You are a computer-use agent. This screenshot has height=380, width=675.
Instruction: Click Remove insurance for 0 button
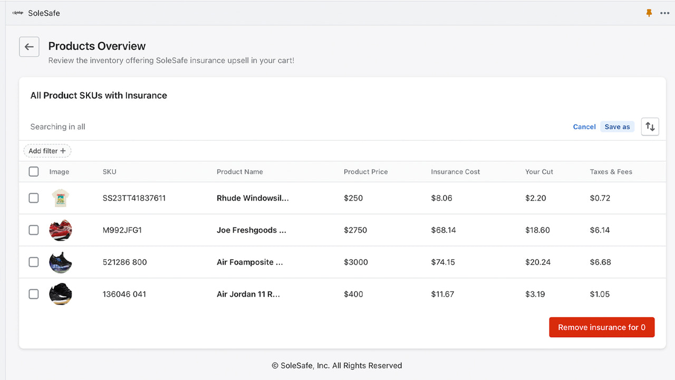click(x=602, y=327)
